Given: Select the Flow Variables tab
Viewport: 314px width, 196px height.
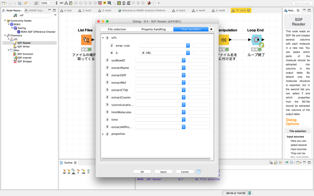Looking at the screenshot, I should point(191,29).
